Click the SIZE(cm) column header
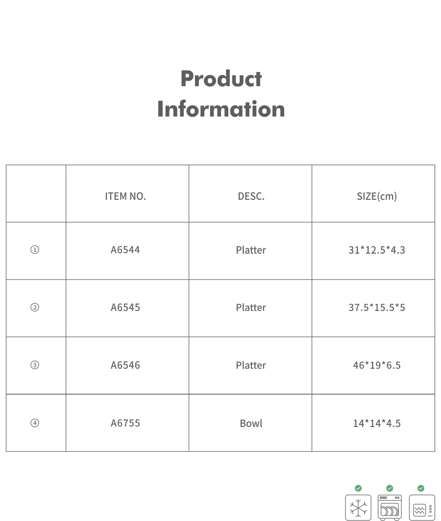The image size is (441, 521). point(377,196)
